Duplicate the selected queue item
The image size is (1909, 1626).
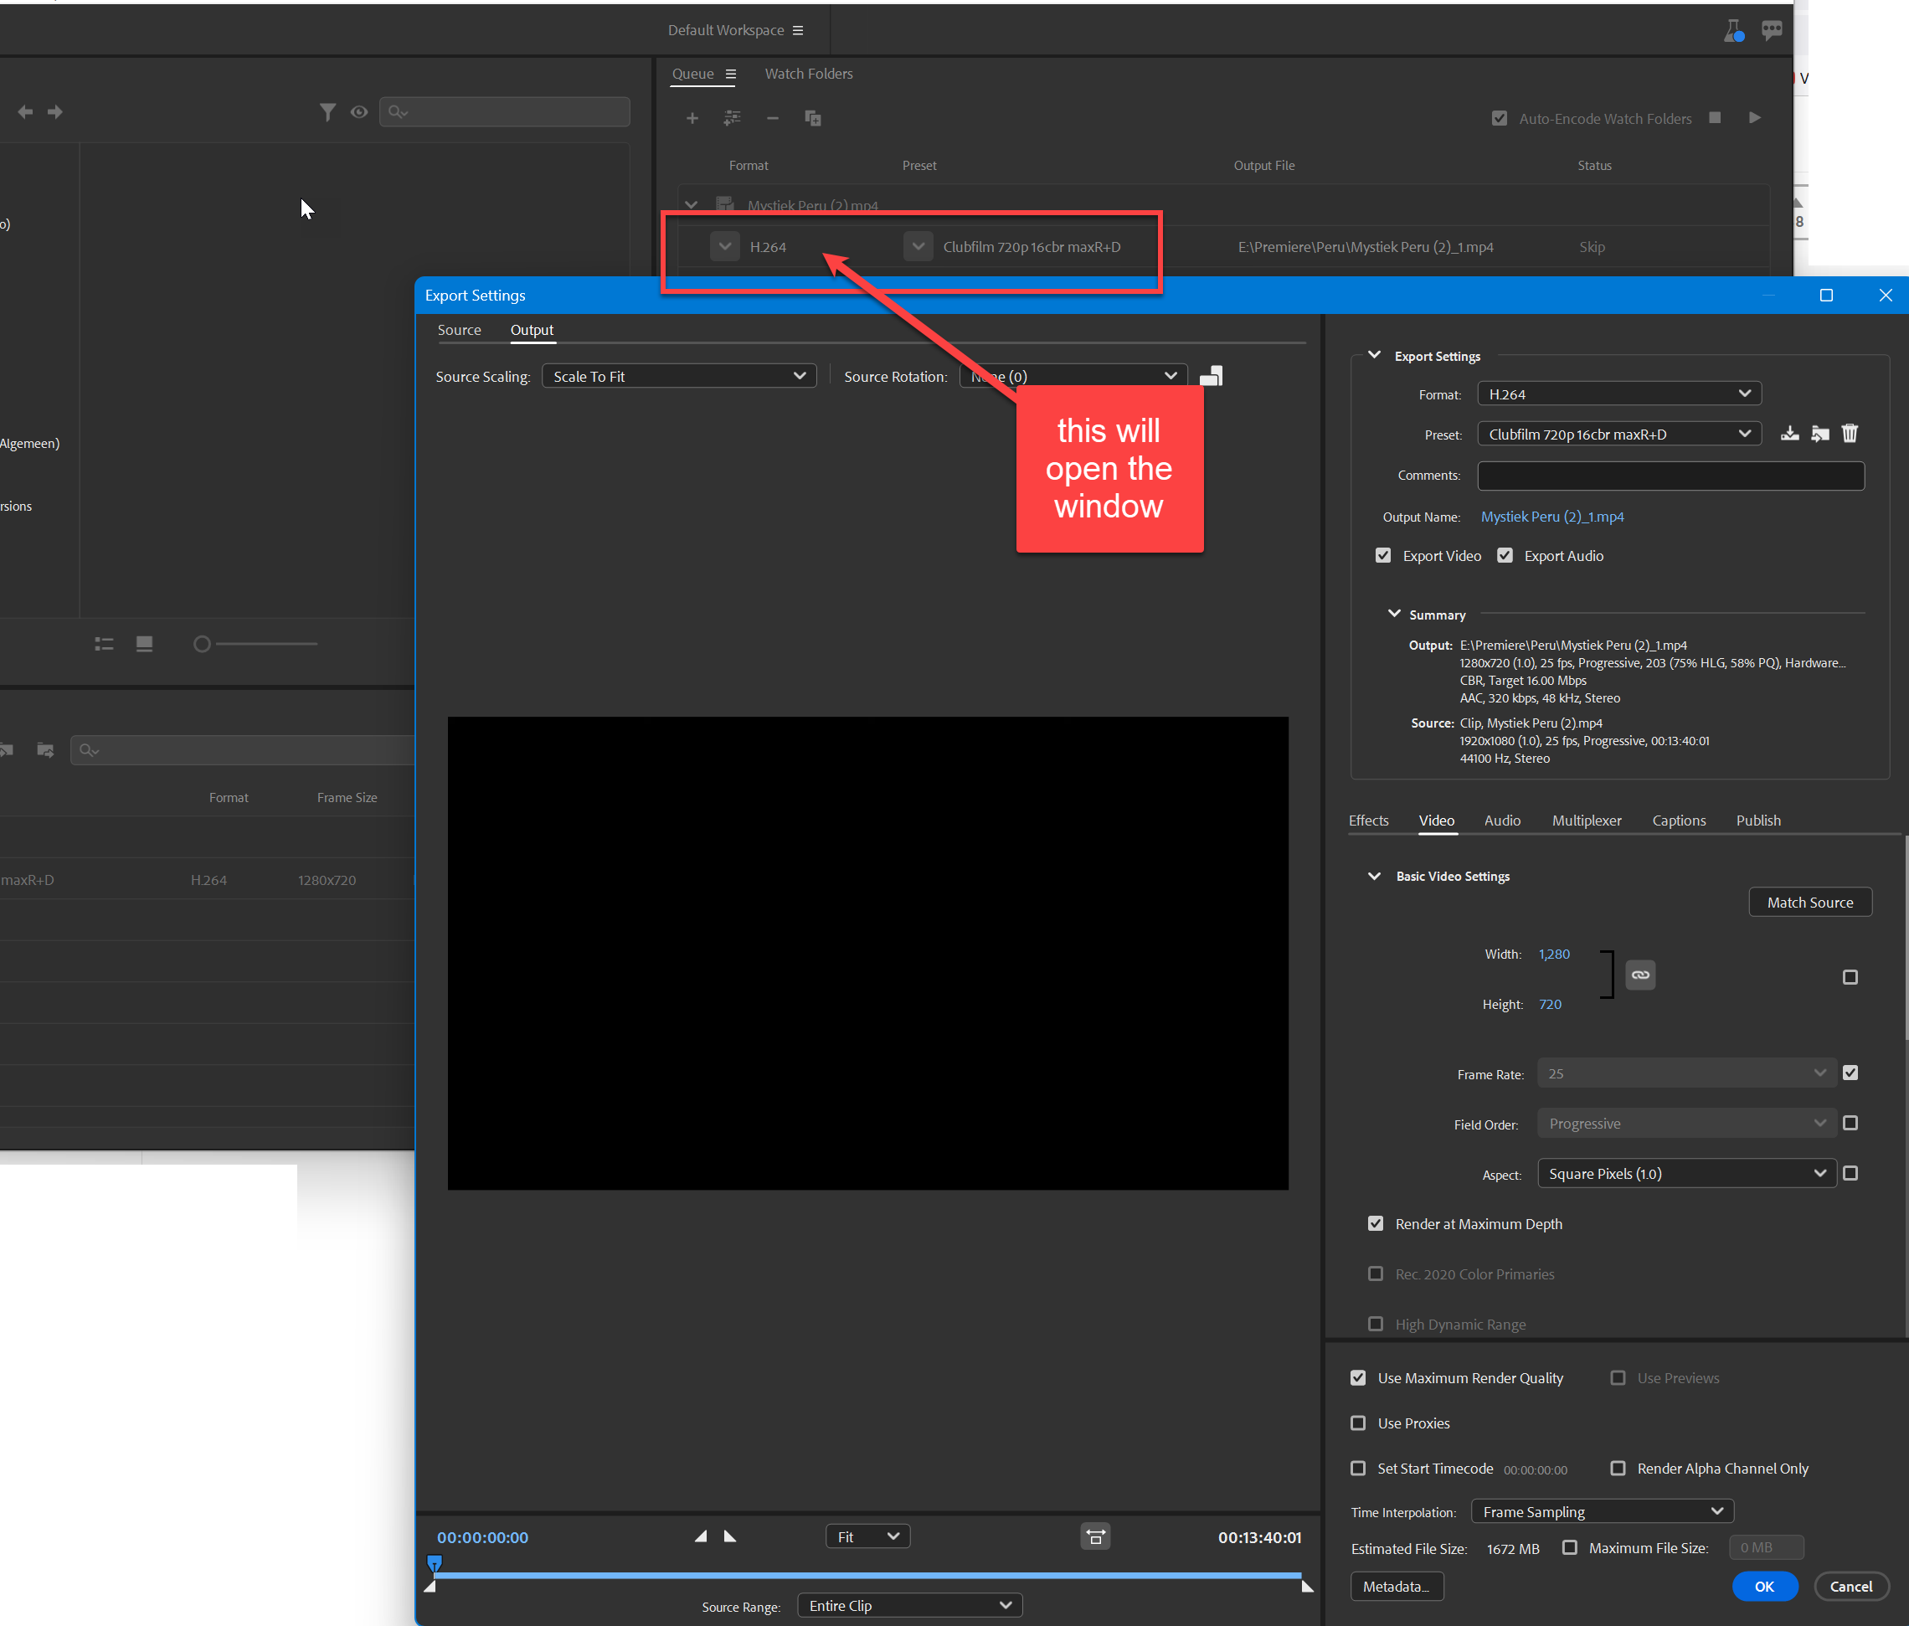tap(811, 118)
